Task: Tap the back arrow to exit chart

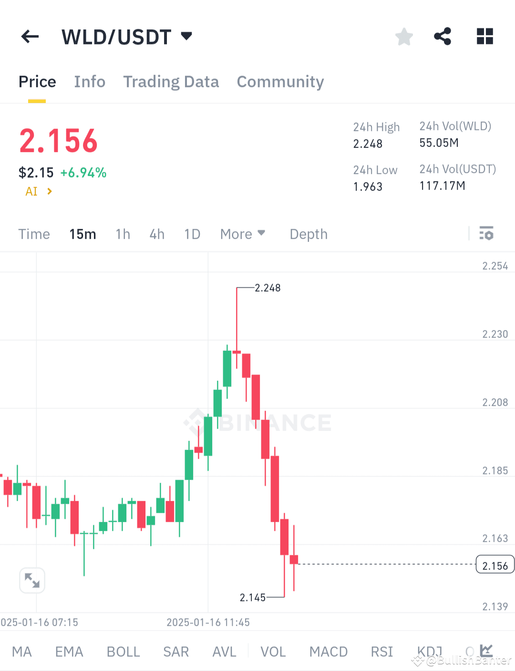Action: pos(30,37)
